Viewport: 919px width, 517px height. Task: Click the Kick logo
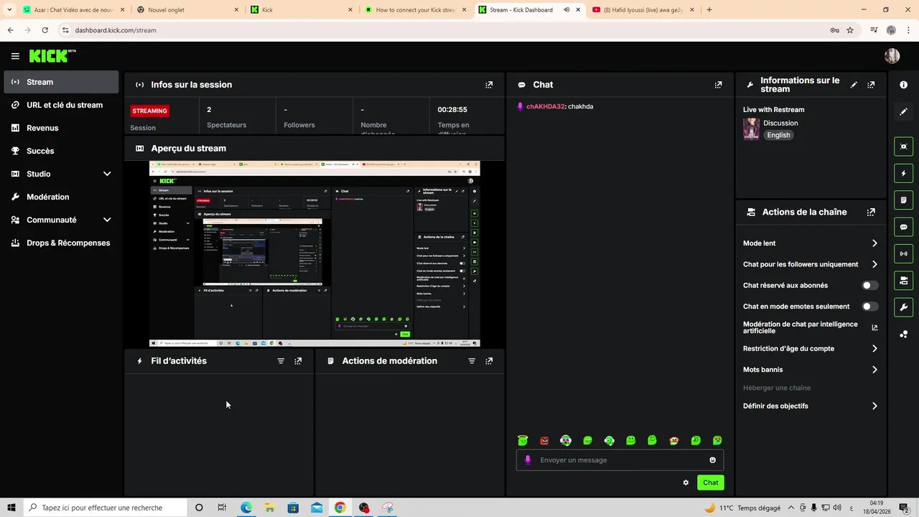[x=52, y=56]
